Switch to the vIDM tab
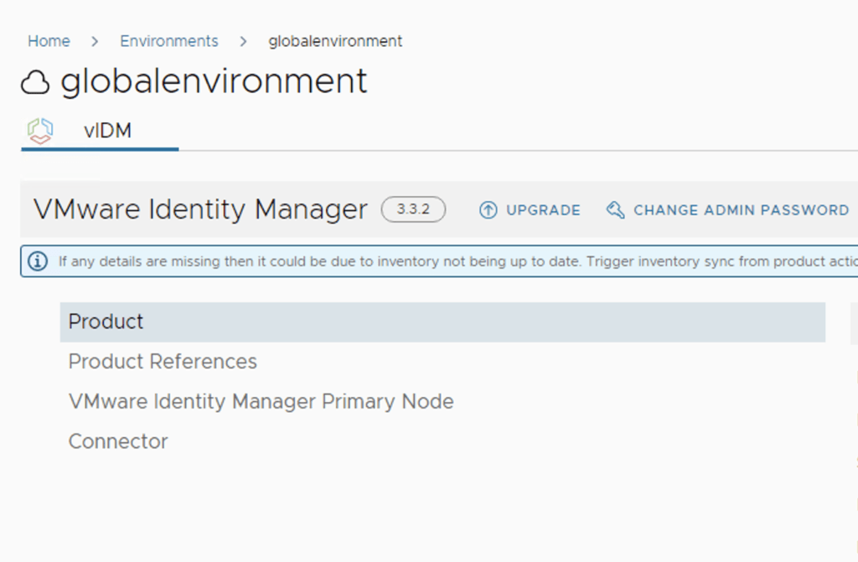 coord(107,131)
